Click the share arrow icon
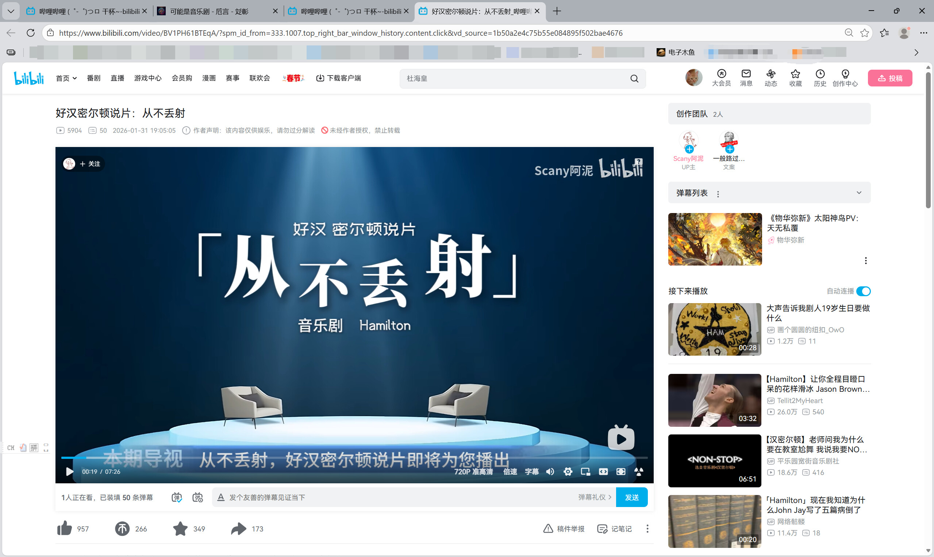Viewport: 934px width, 557px height. click(x=238, y=529)
